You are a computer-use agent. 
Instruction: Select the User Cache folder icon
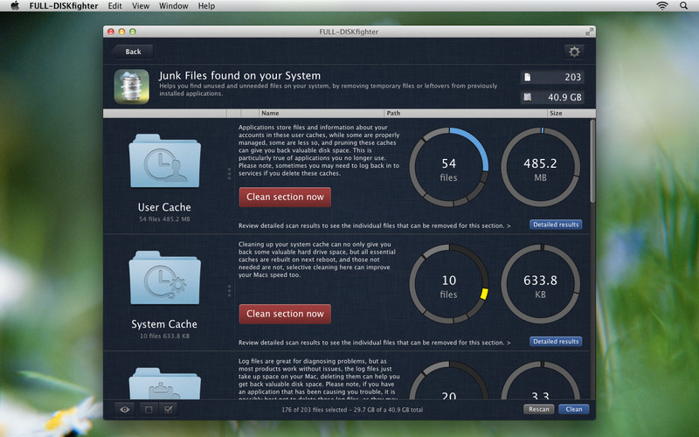coord(164,161)
